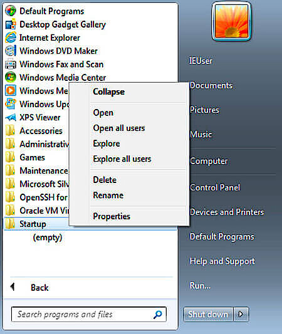Screen dimensions: 282x334
Task: Open Help and Support link
Action: click(222, 261)
